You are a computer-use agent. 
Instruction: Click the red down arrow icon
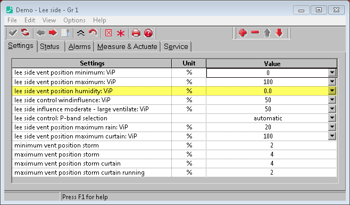coord(279,33)
